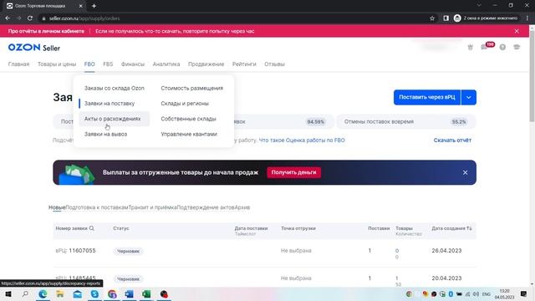
Task: Open the Финансы menu
Action: click(x=133, y=64)
